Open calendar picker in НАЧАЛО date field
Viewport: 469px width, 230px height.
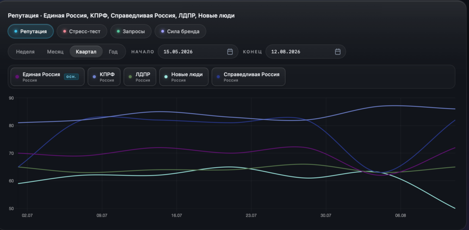click(230, 52)
